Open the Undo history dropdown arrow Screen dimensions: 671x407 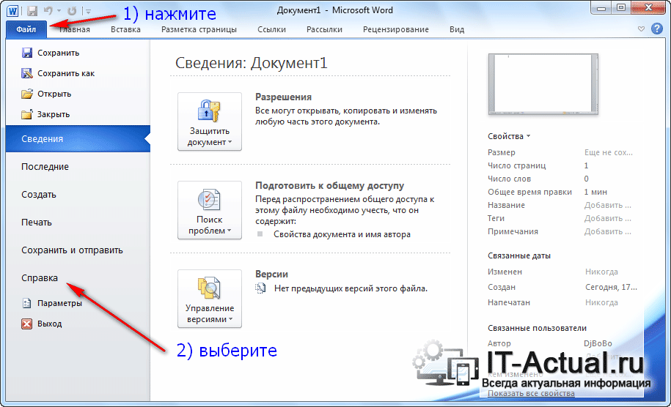coord(59,11)
